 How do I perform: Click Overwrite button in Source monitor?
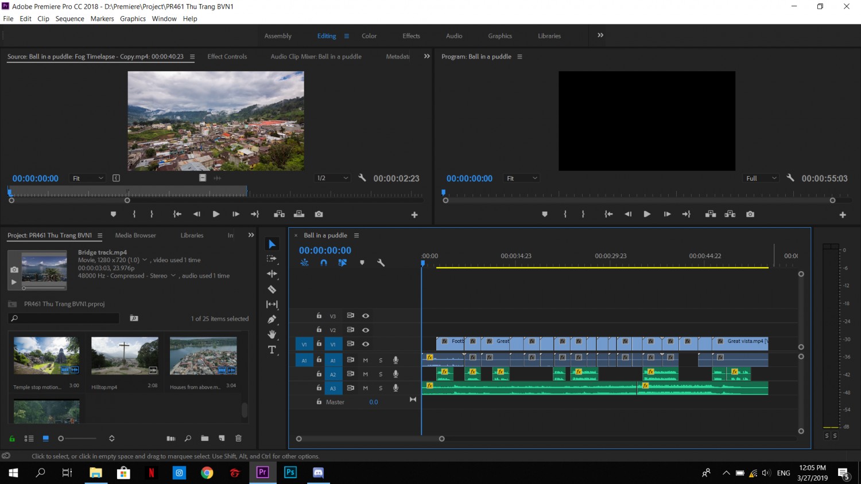point(299,214)
